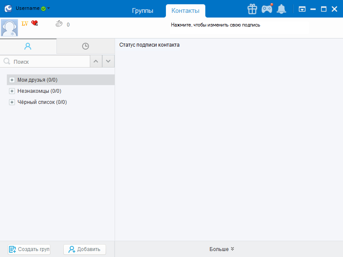343x257 pixels.
Task: Expand the Чёрный список group
Action: click(12, 102)
